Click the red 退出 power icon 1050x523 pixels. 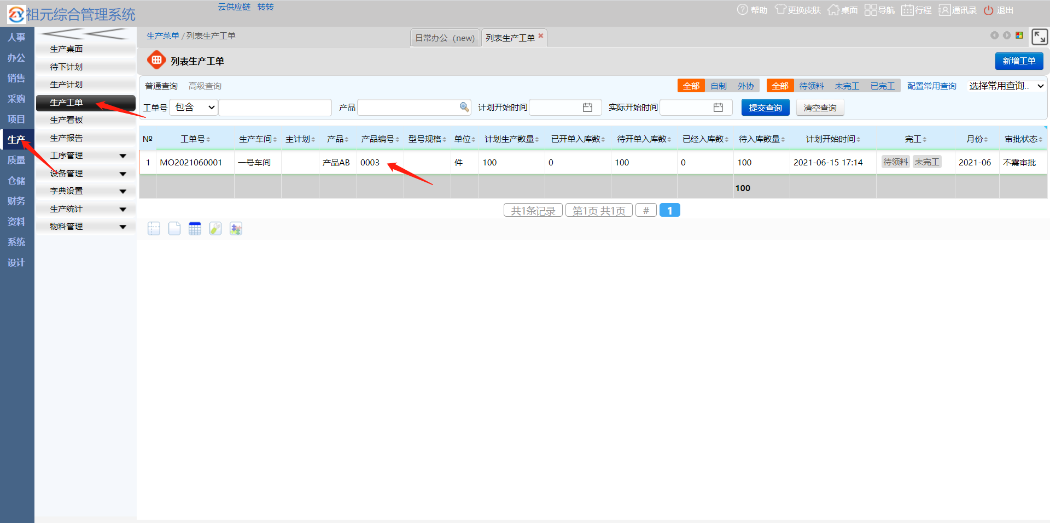[x=988, y=10]
